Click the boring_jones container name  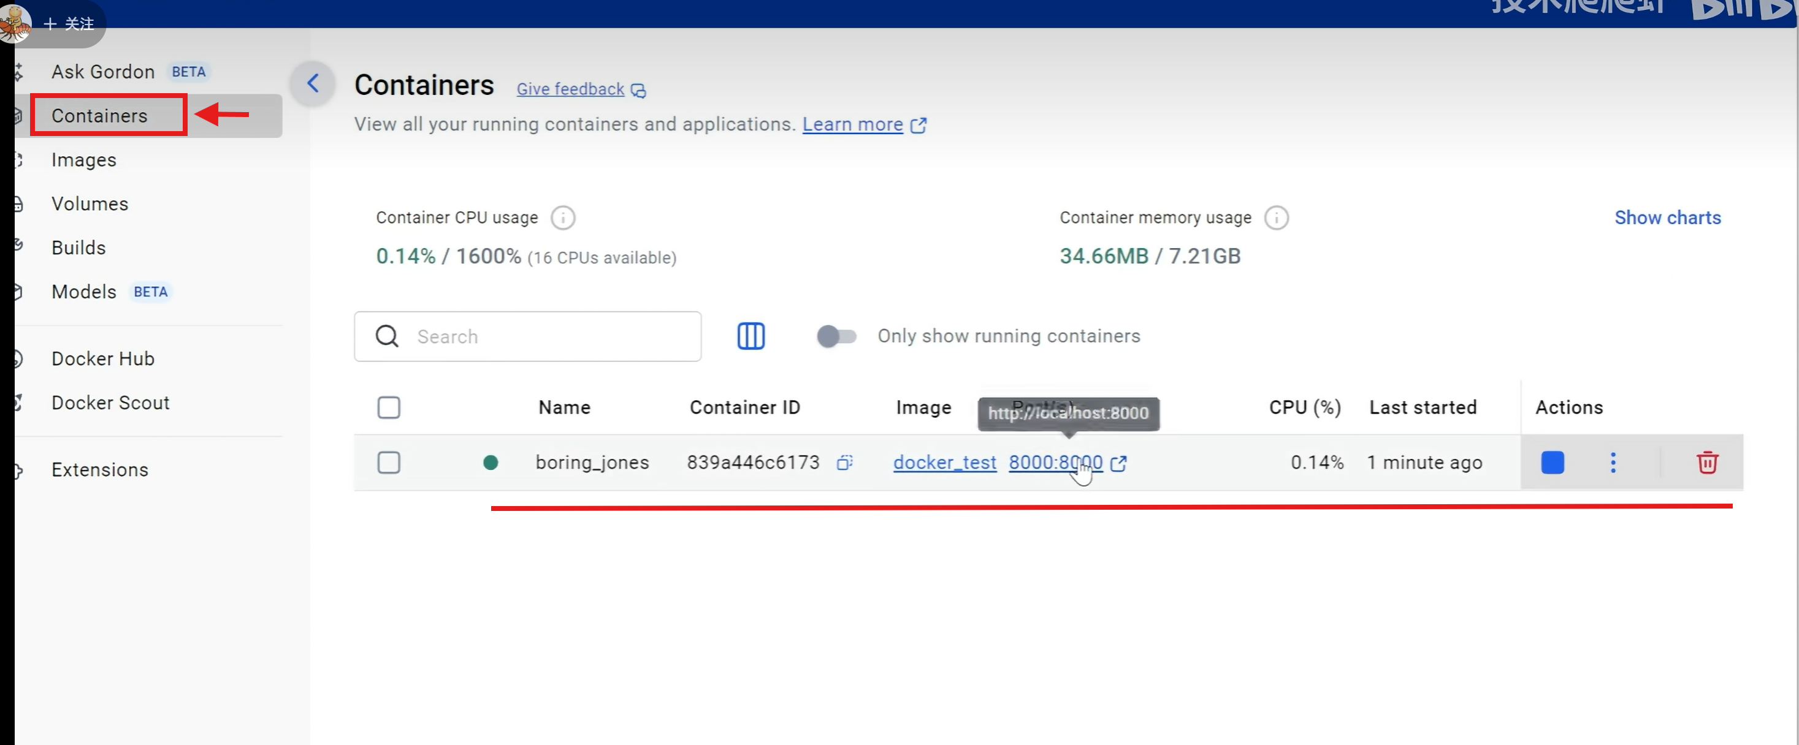click(592, 463)
